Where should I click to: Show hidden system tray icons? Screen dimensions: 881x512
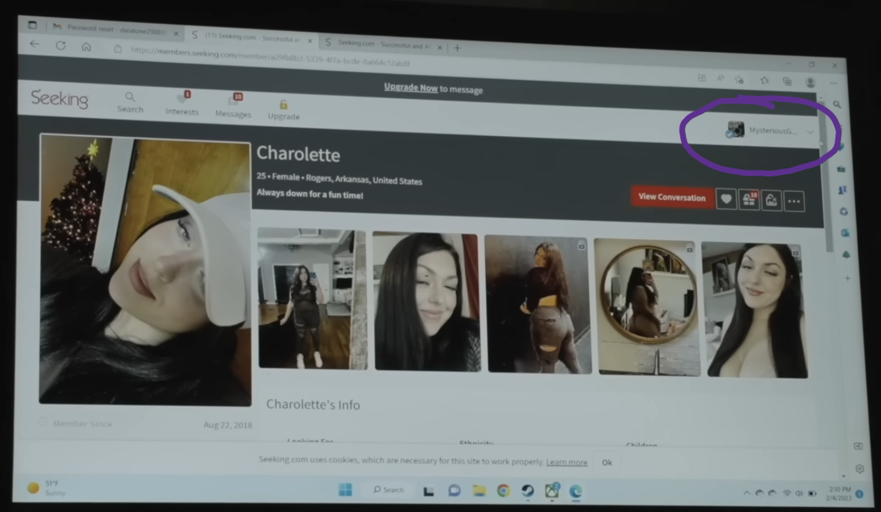click(747, 493)
